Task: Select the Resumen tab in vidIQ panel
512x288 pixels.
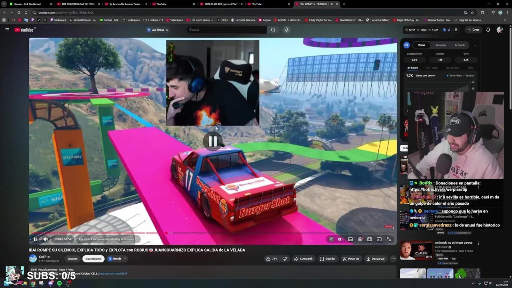Action: click(x=440, y=45)
